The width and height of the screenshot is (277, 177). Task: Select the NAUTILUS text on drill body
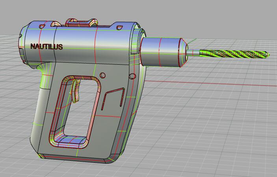coord(46,47)
